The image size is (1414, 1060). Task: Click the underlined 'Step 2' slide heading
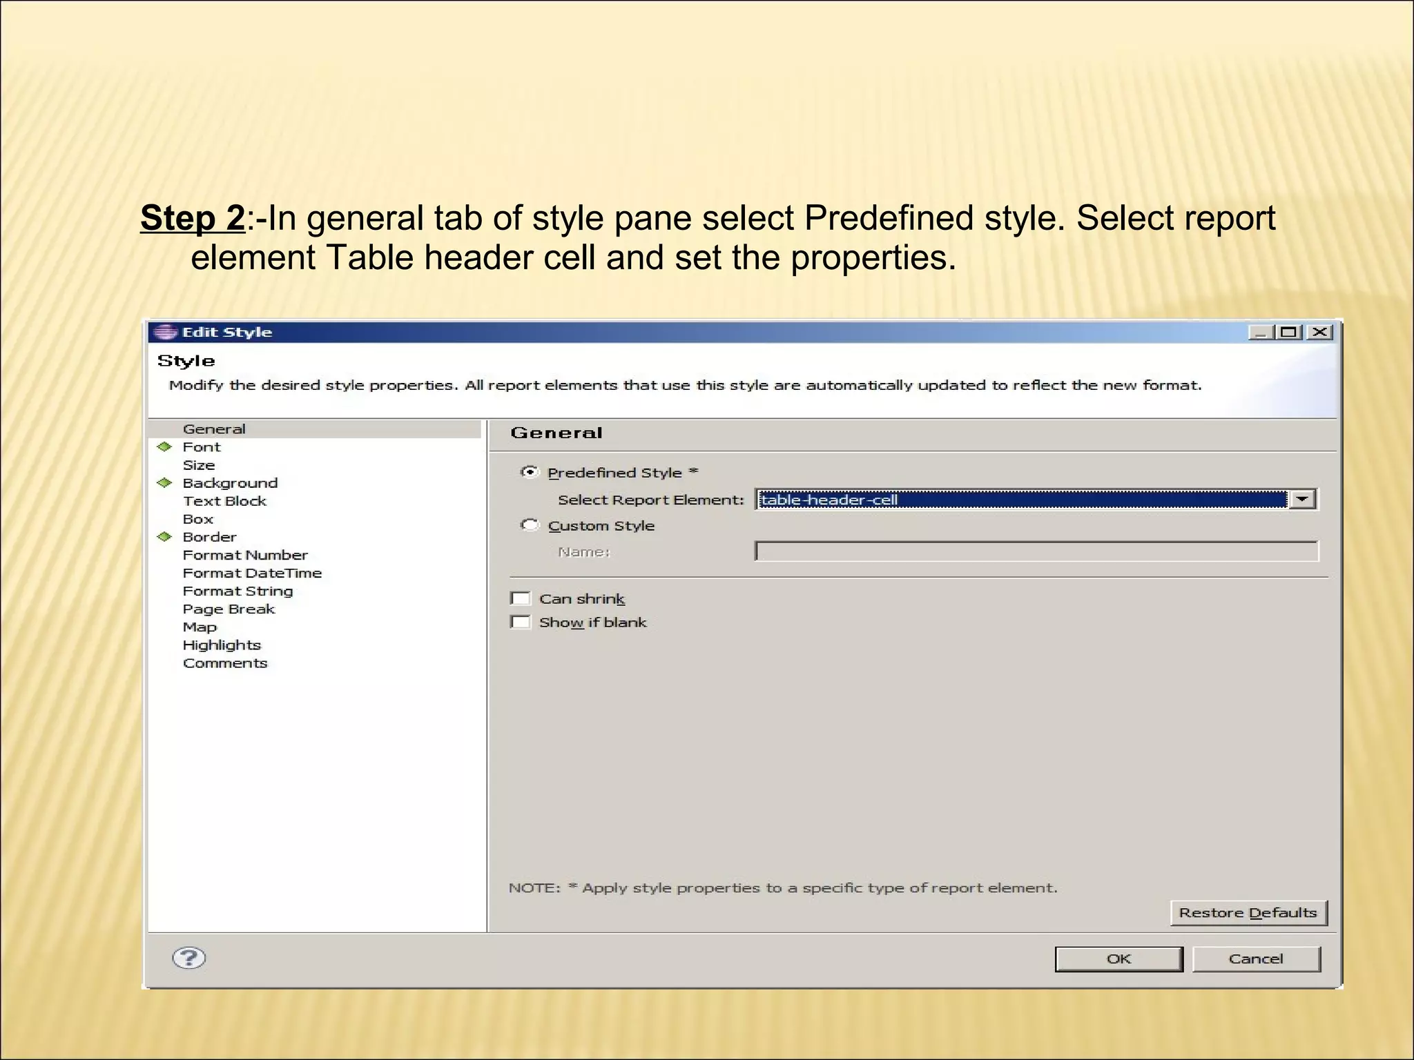pyautogui.click(x=193, y=218)
